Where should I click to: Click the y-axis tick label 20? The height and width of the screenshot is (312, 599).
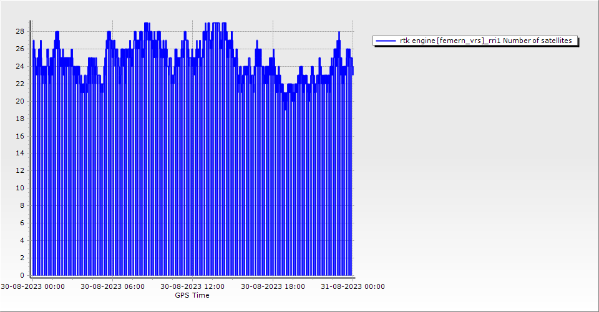[x=20, y=101]
